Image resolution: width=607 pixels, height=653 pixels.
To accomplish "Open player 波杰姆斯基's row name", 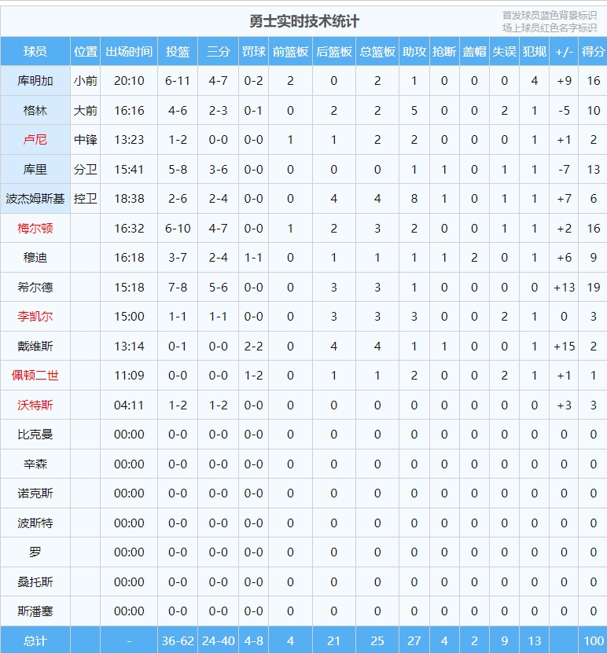I will pos(35,199).
